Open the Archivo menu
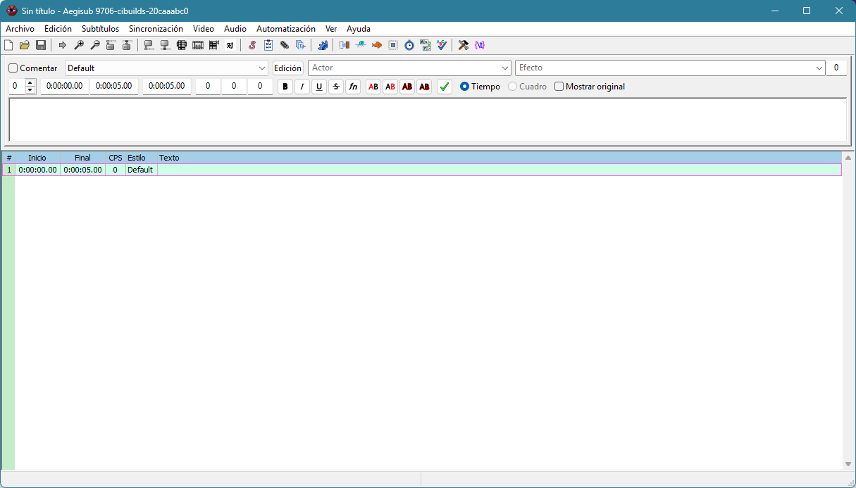 (x=20, y=29)
